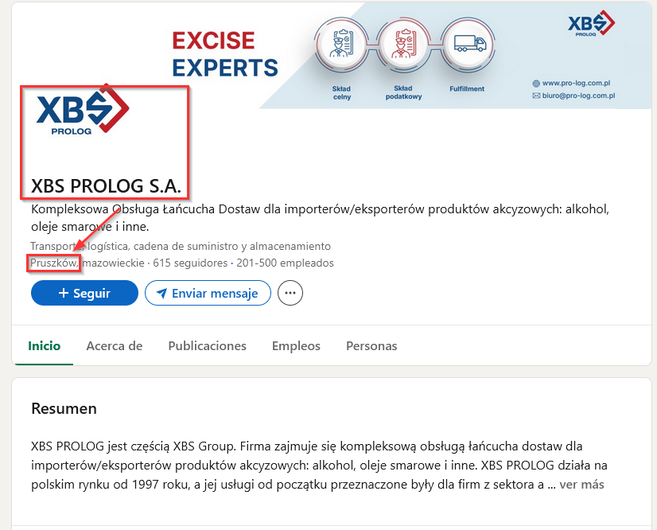The image size is (657, 530).
Task: Click the 201-500 empleados link
Action: pyautogui.click(x=285, y=263)
